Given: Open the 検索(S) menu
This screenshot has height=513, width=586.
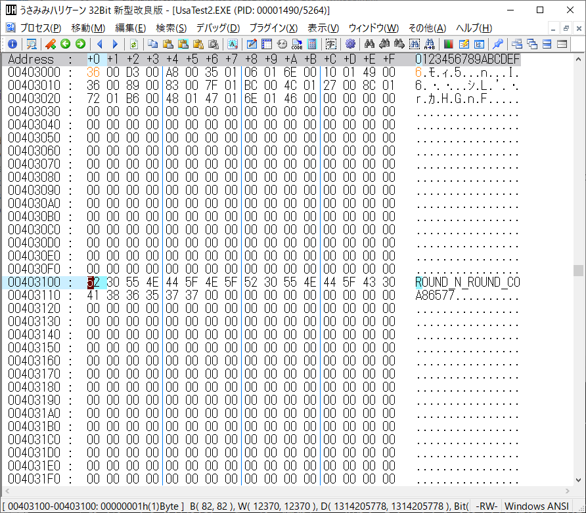Looking at the screenshot, I should pyautogui.click(x=171, y=28).
